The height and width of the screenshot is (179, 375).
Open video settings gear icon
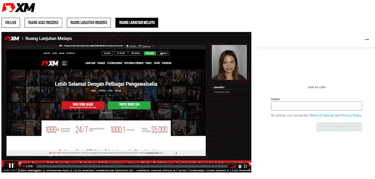[240, 166]
